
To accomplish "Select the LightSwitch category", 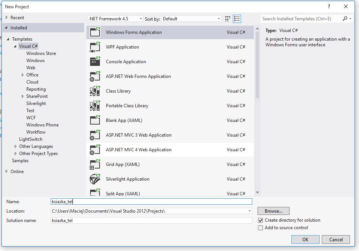I will pos(31,139).
